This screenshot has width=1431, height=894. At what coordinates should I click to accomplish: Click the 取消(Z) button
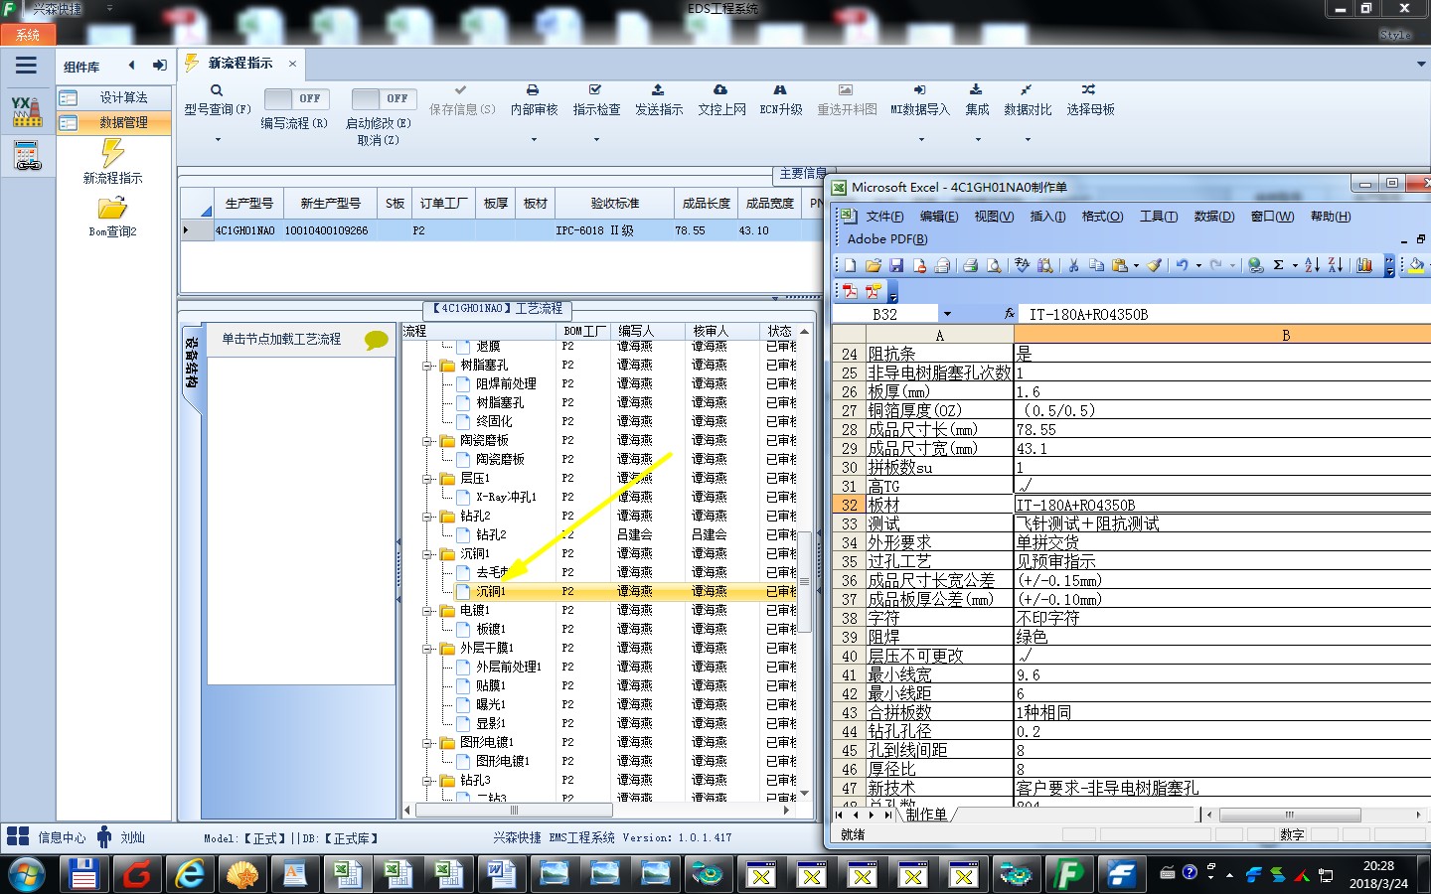tap(379, 141)
